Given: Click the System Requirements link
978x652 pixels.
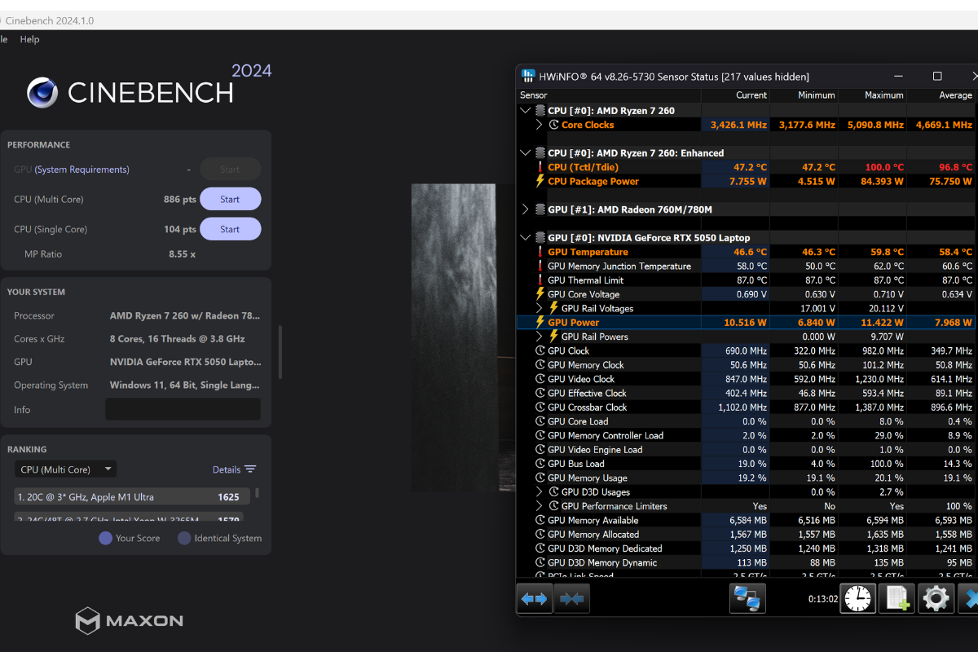Looking at the screenshot, I should [81, 170].
